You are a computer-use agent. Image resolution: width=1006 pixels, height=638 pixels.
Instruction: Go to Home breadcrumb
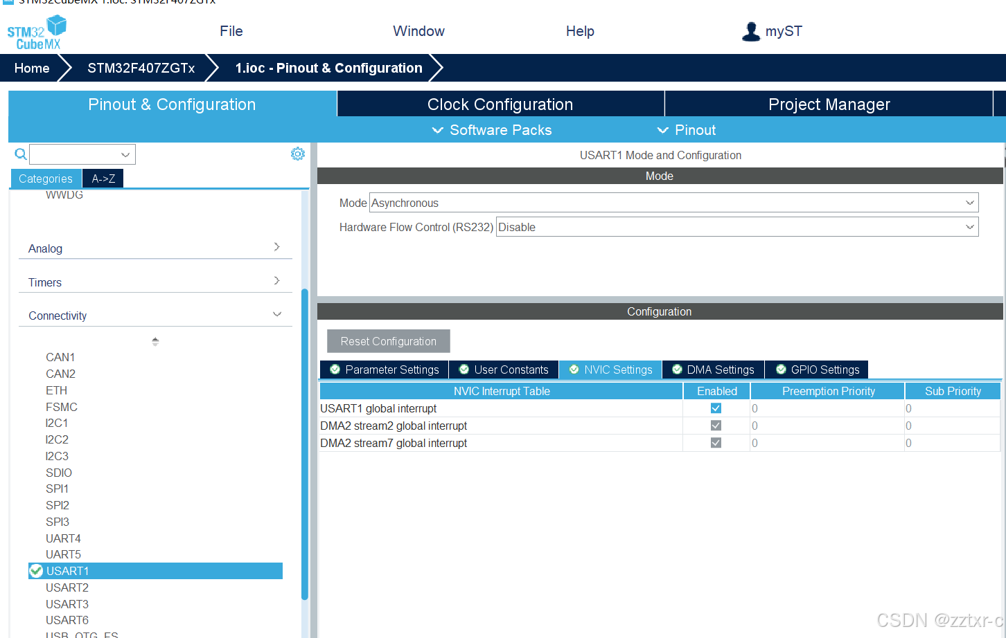pyautogui.click(x=32, y=68)
